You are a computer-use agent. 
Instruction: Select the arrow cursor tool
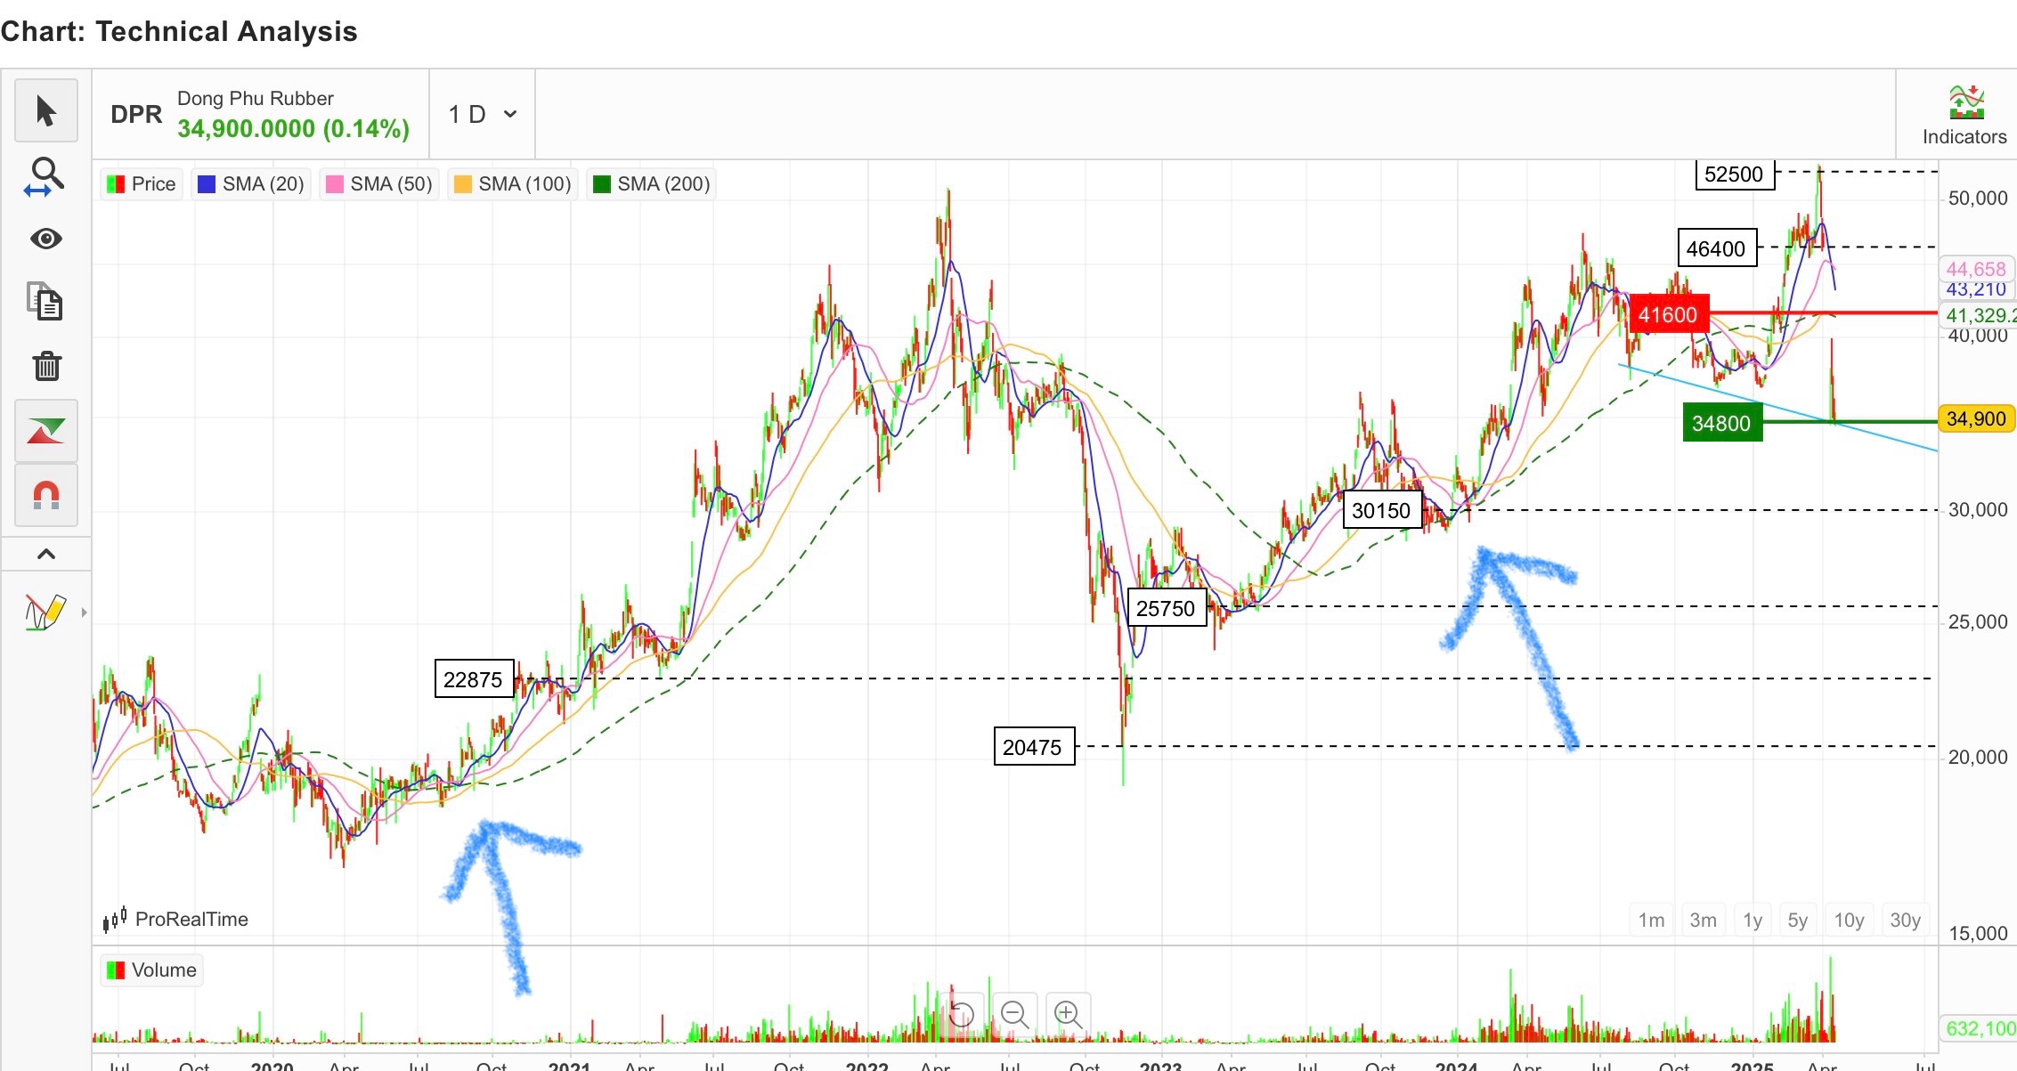[x=46, y=111]
